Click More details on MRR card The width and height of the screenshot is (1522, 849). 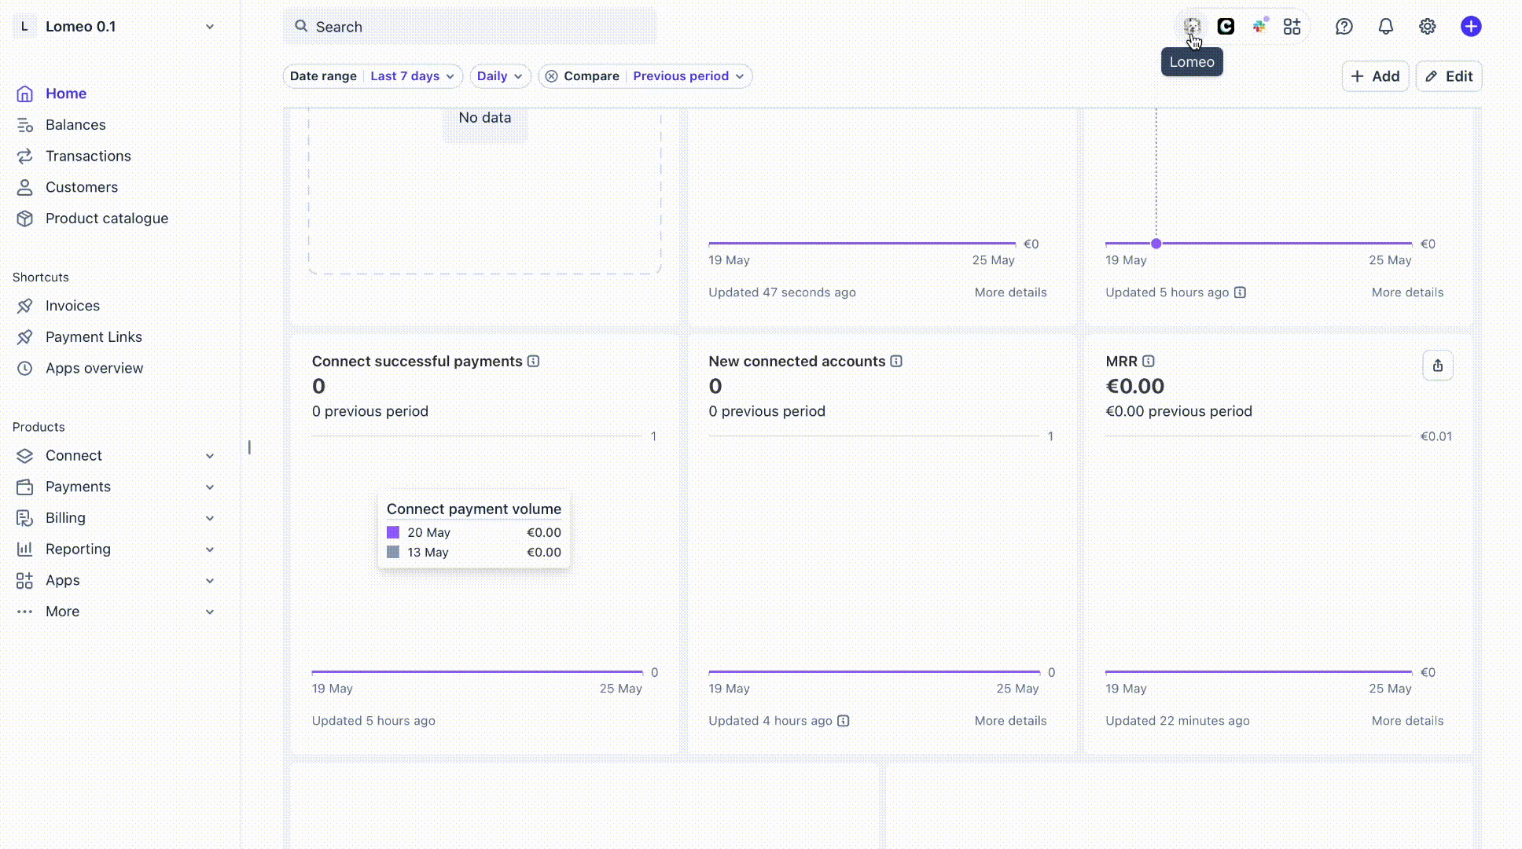1407,721
